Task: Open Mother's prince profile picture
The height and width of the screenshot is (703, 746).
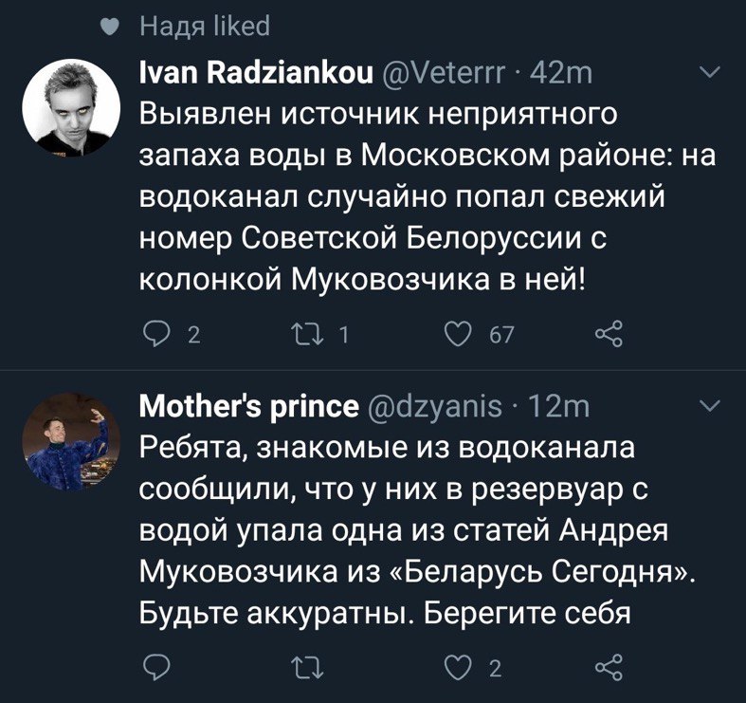Action: click(x=71, y=441)
